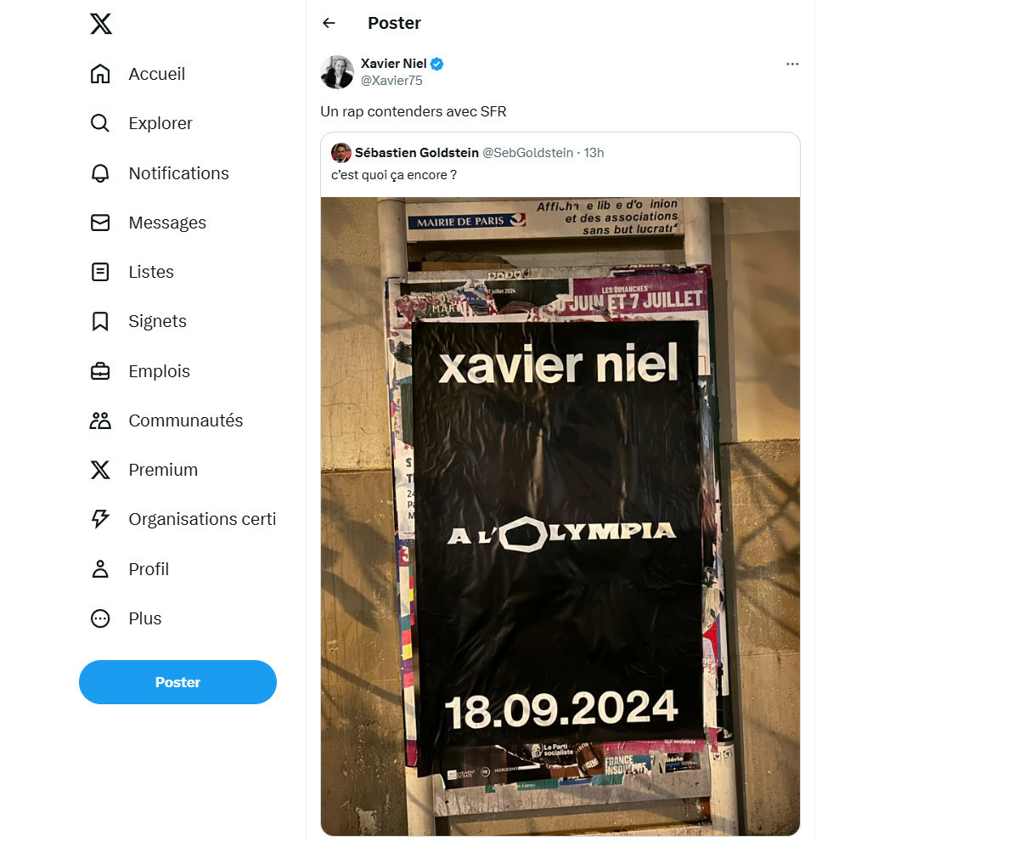The width and height of the screenshot is (1019, 841).
Task: Click the X logo icon
Action: [100, 24]
